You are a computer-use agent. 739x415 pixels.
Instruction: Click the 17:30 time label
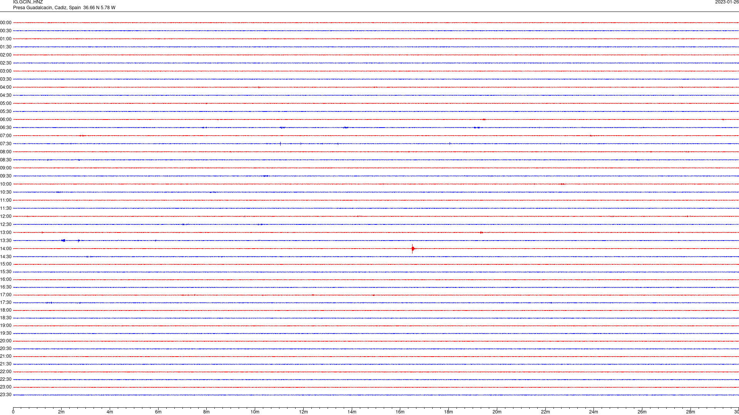click(x=6, y=302)
